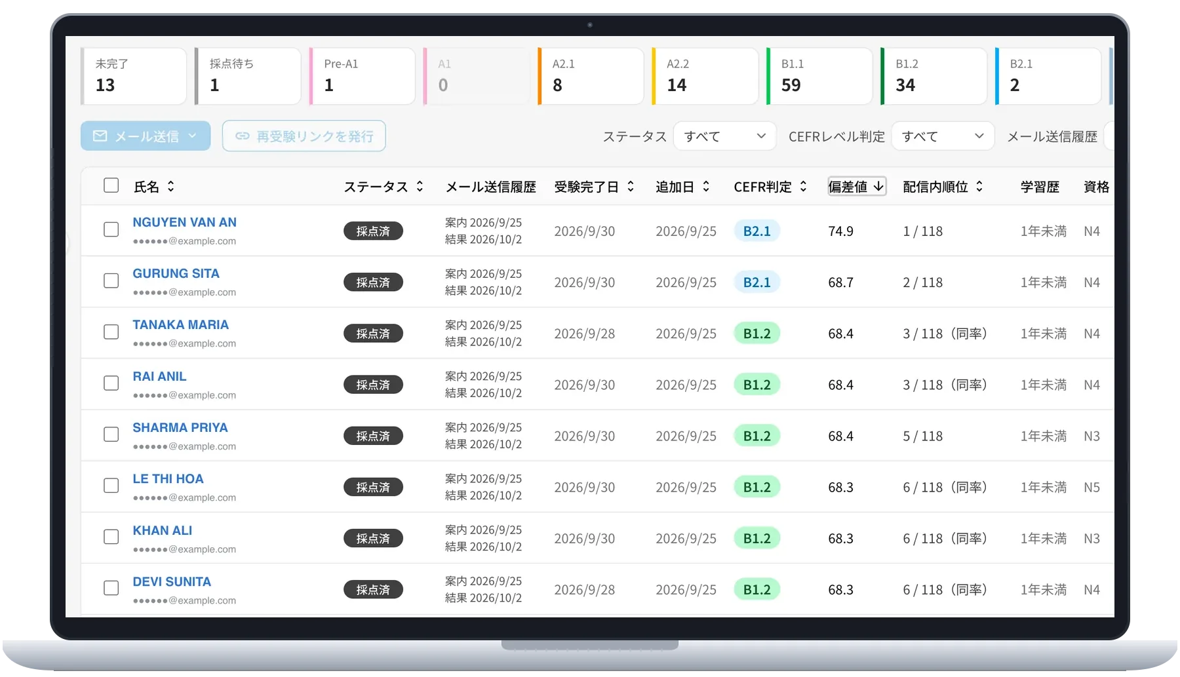Check the GURUNG SITA row checkbox
The image size is (1180, 677).
coord(111,280)
